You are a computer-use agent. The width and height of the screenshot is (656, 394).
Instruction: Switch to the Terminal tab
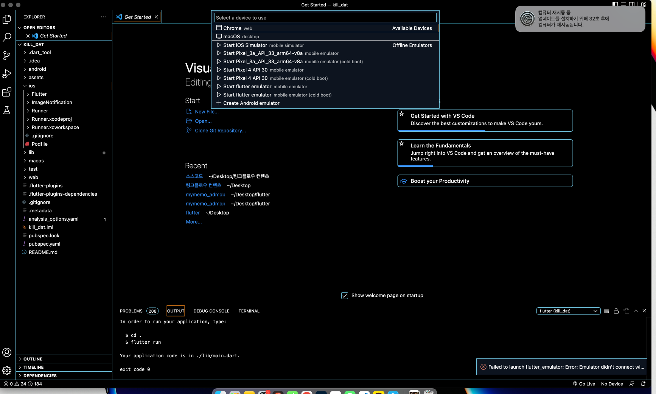point(249,311)
